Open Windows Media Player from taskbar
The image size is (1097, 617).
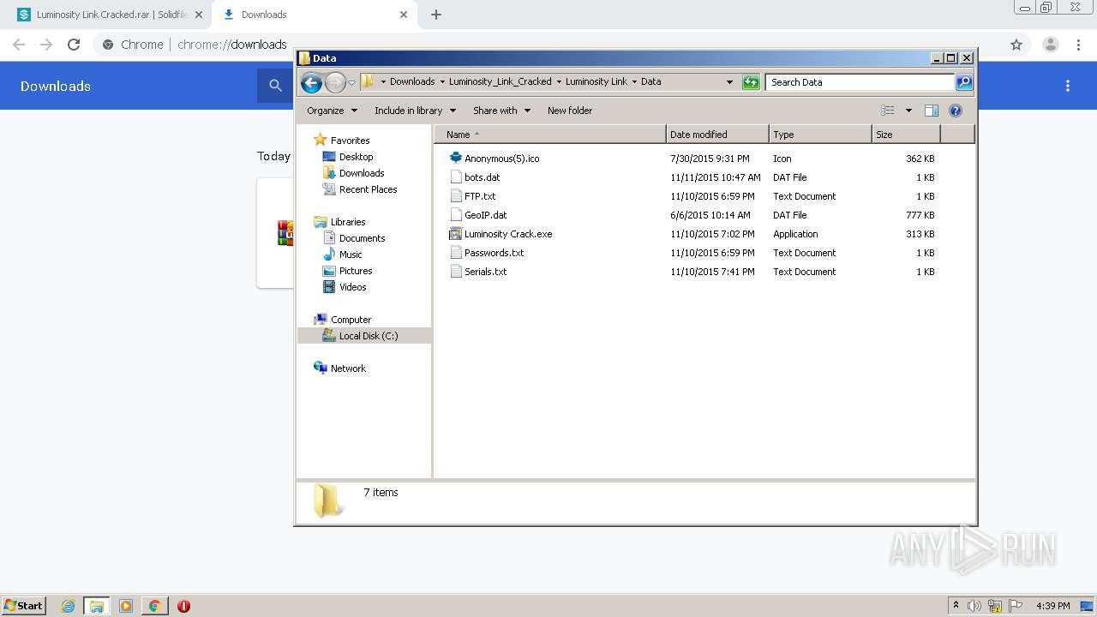pos(126,606)
